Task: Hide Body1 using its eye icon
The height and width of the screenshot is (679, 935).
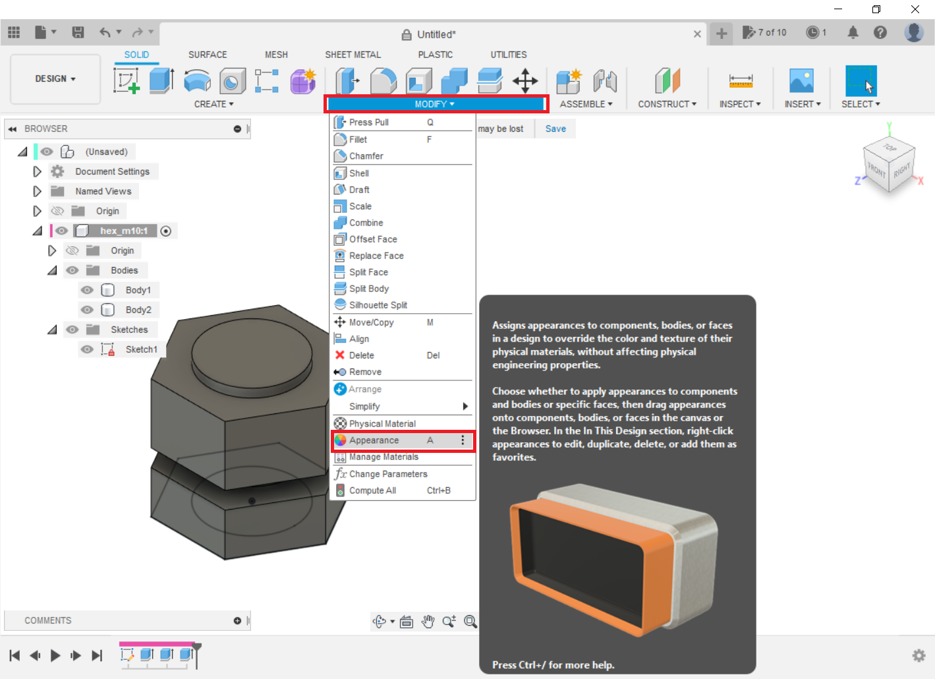Action: point(87,290)
